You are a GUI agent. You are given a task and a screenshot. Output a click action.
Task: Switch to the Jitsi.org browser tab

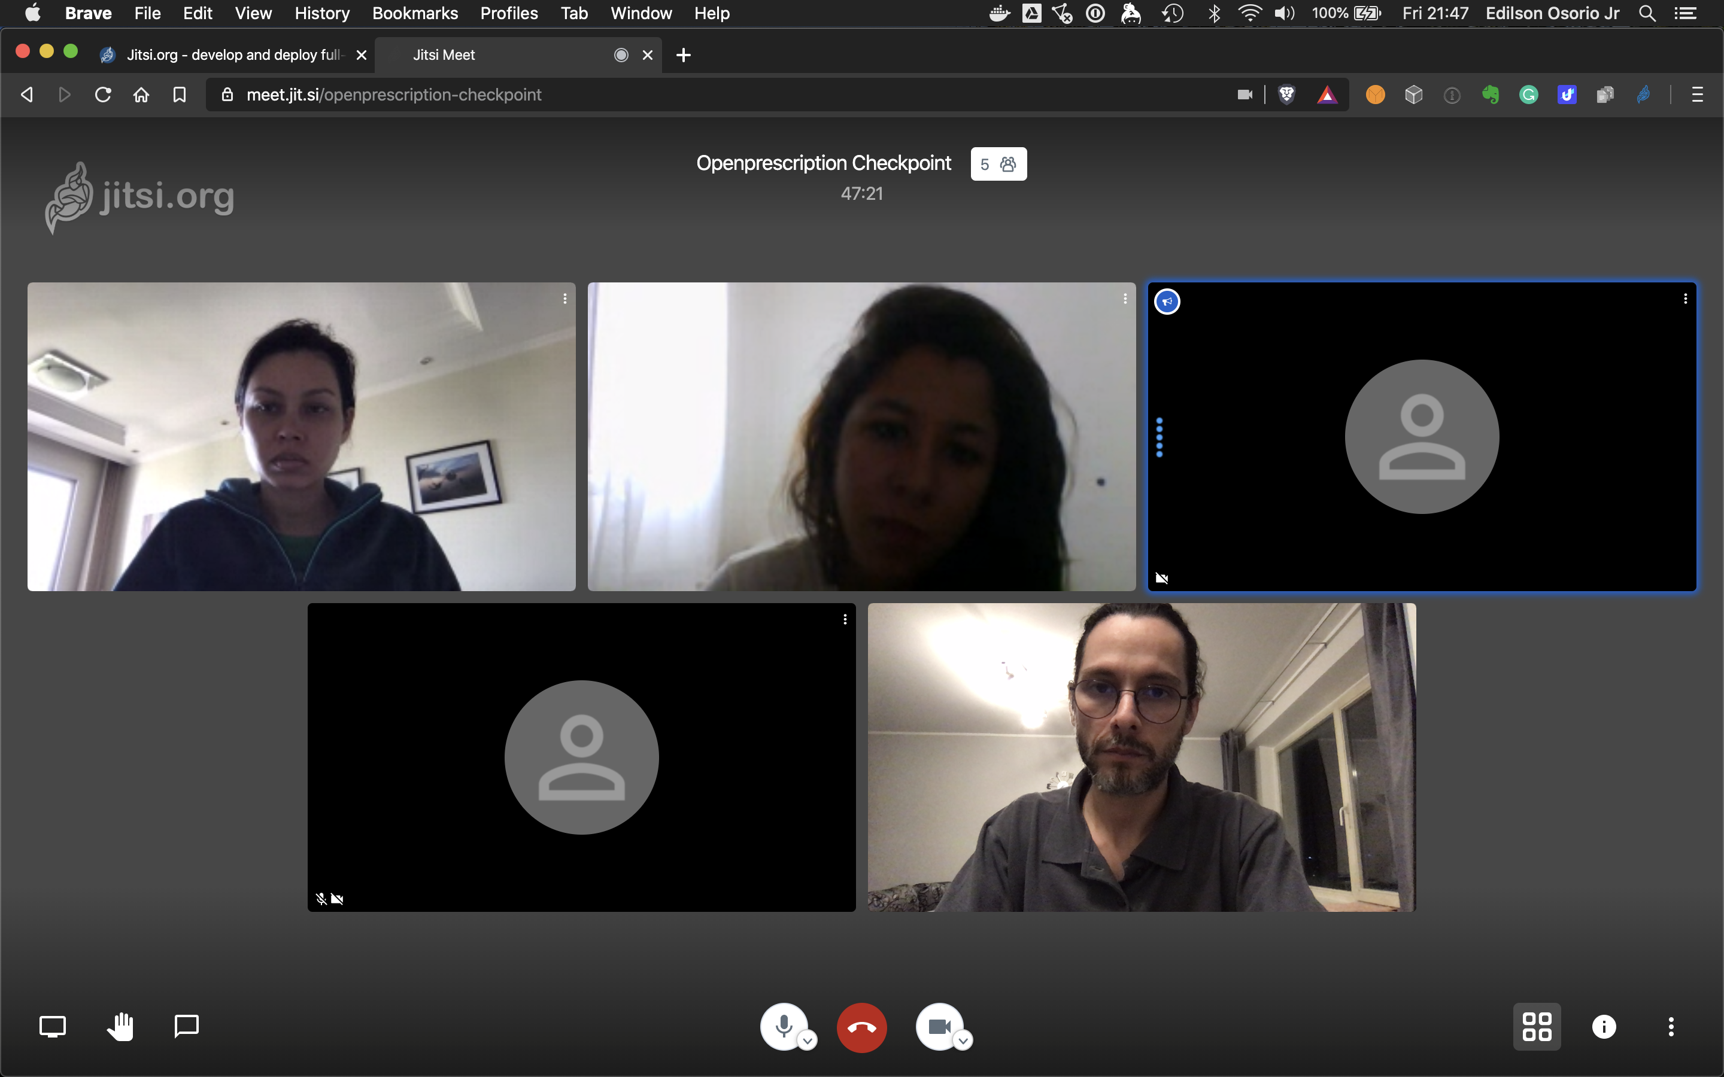coord(232,55)
